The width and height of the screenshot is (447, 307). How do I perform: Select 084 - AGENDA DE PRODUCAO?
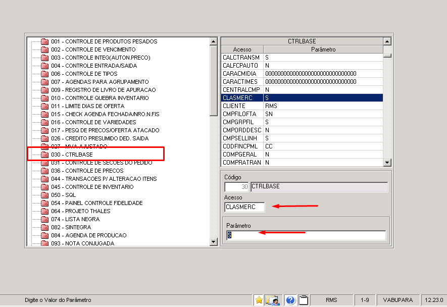(89, 235)
